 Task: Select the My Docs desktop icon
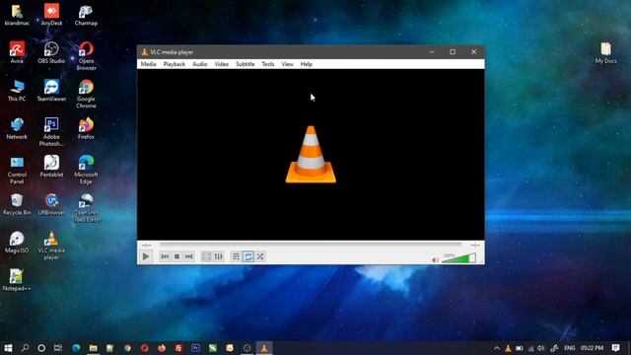605,52
